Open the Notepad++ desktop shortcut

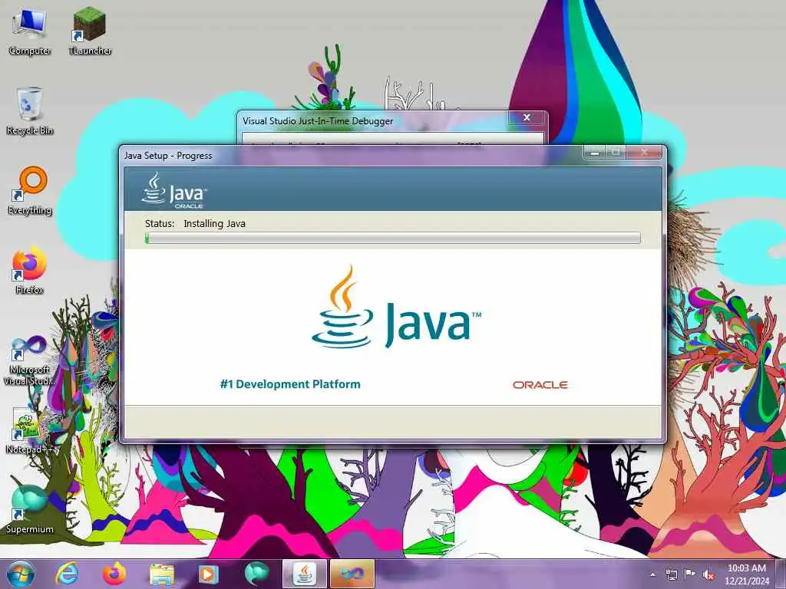(30, 431)
